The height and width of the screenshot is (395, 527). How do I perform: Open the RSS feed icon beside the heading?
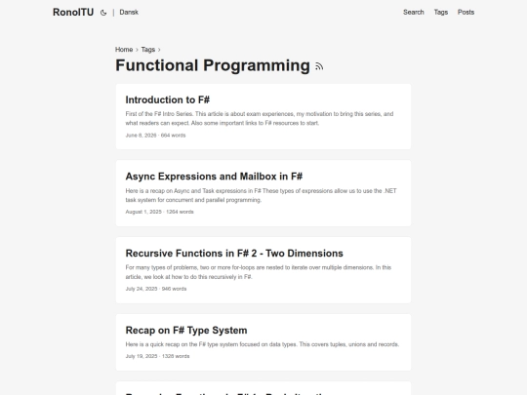tap(319, 66)
